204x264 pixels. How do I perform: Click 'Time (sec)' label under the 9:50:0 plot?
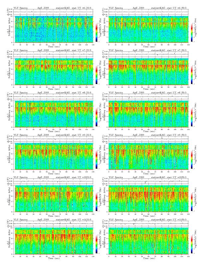coord(149,174)
